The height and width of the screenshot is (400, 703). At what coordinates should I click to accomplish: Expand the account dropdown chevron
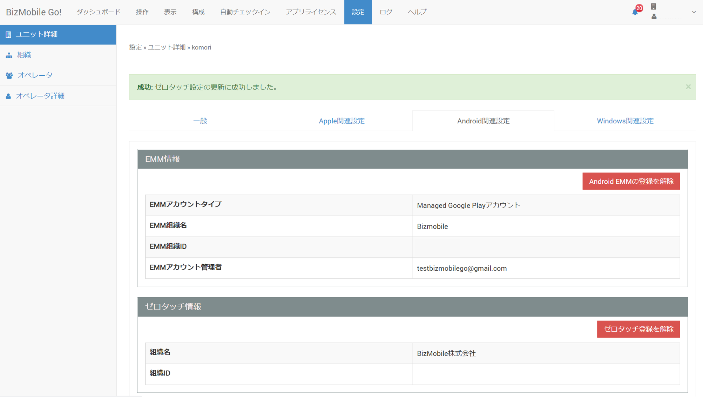click(x=694, y=12)
